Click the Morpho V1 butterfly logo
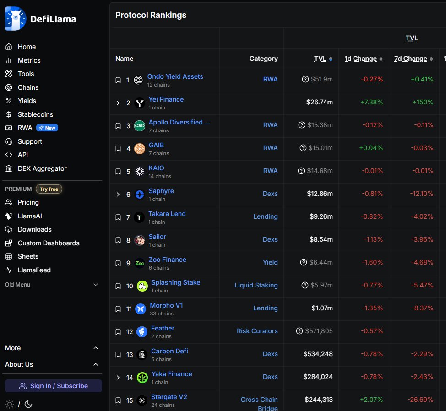The height and width of the screenshot is (411, 446). [x=141, y=308]
